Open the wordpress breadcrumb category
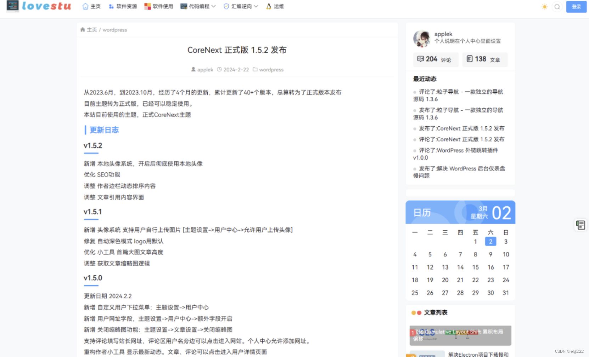Image resolution: width=589 pixels, height=357 pixels. pyautogui.click(x=114, y=30)
